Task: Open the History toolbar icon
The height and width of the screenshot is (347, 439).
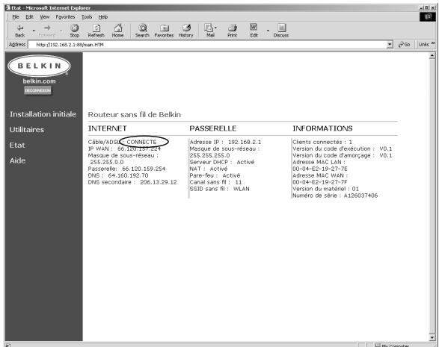Action: (x=186, y=28)
